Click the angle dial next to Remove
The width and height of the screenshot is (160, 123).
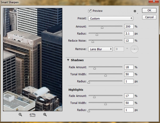point(134,49)
